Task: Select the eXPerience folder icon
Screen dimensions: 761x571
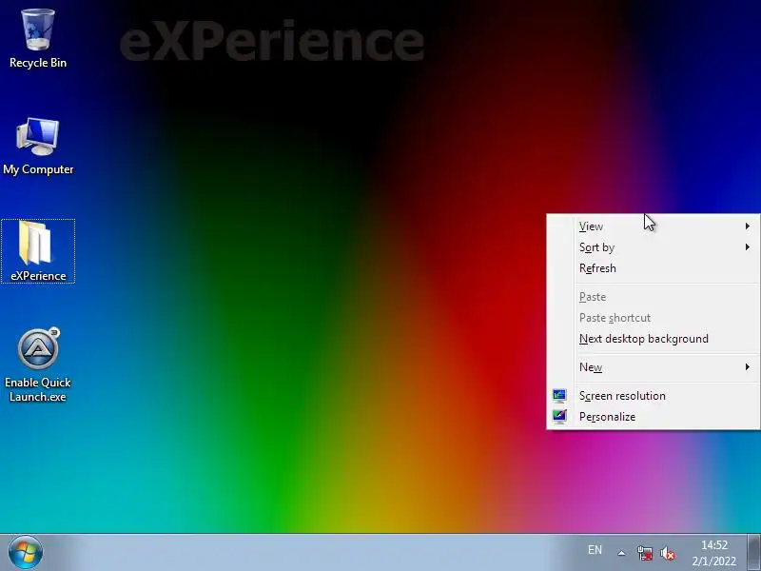Action: tap(38, 251)
